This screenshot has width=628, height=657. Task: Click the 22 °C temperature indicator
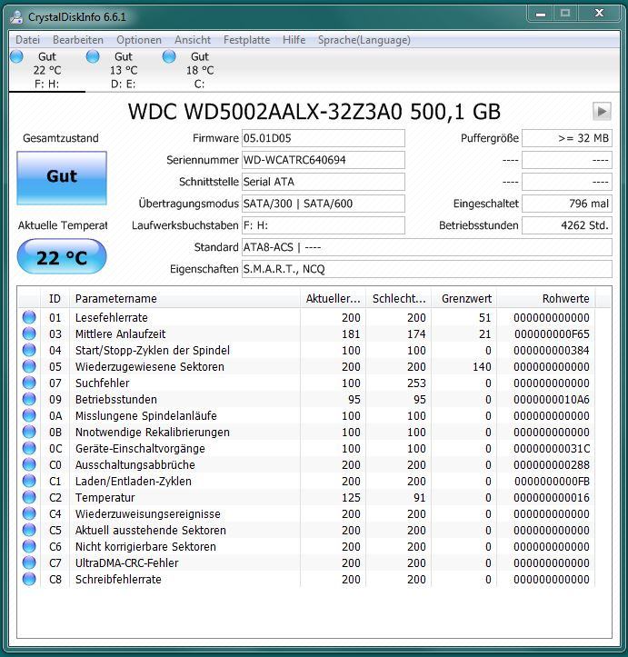62,256
